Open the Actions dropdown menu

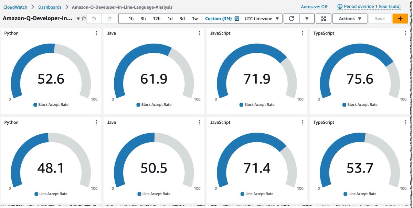coord(350,19)
